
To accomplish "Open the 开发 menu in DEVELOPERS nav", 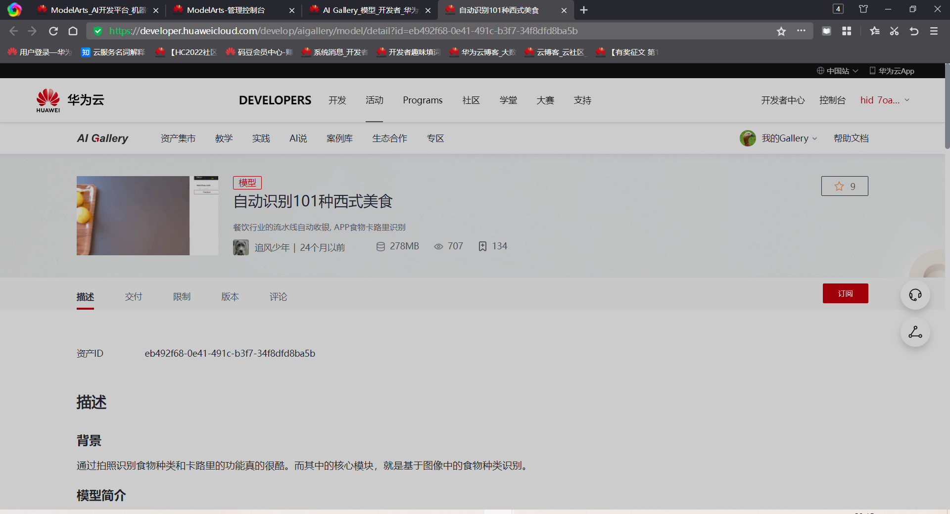I will pos(337,100).
